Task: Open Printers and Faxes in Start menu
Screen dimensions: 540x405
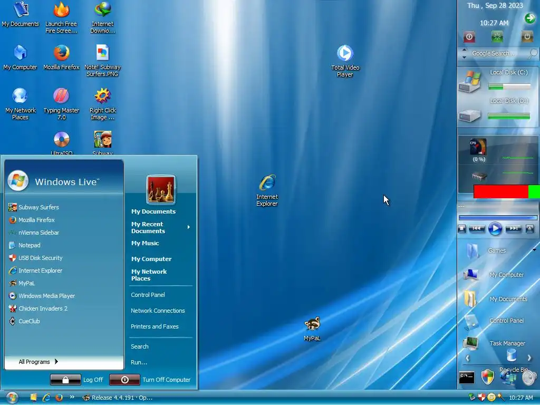Action: [x=155, y=326]
